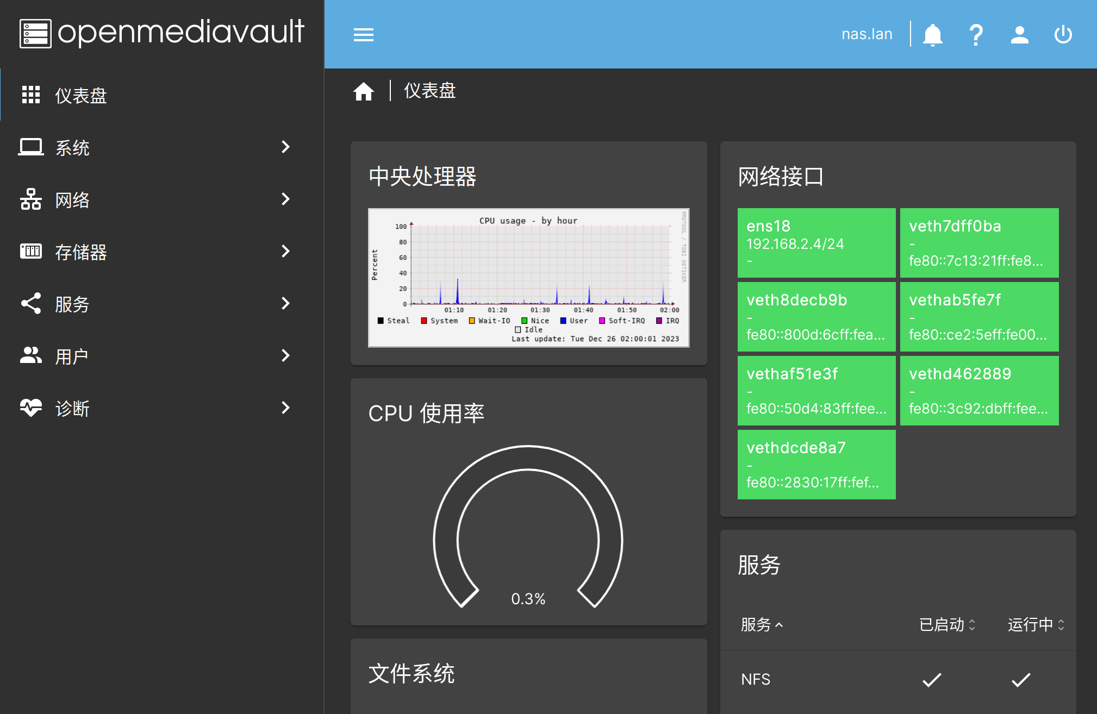The image size is (1097, 714).
Task: Open the help question mark icon
Action: pos(976,35)
